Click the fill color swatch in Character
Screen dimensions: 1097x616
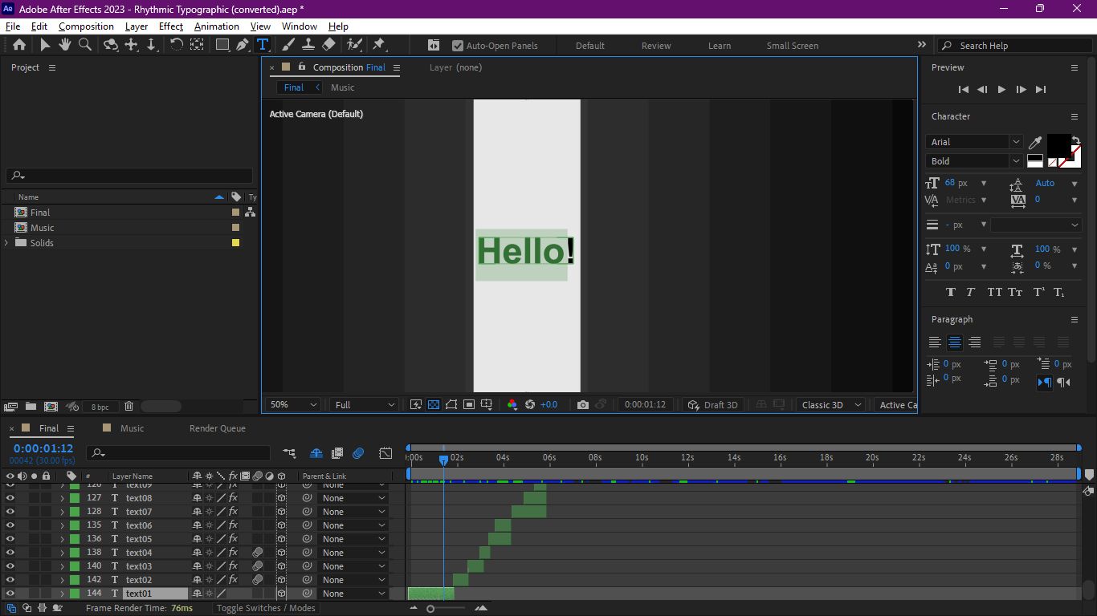click(x=1058, y=146)
